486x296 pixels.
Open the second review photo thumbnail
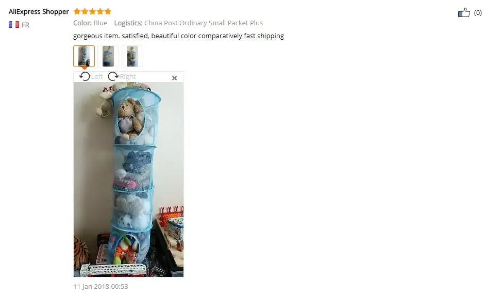[108, 56]
